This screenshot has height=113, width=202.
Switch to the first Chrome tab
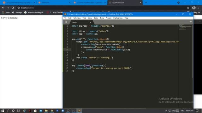pos(19,3)
